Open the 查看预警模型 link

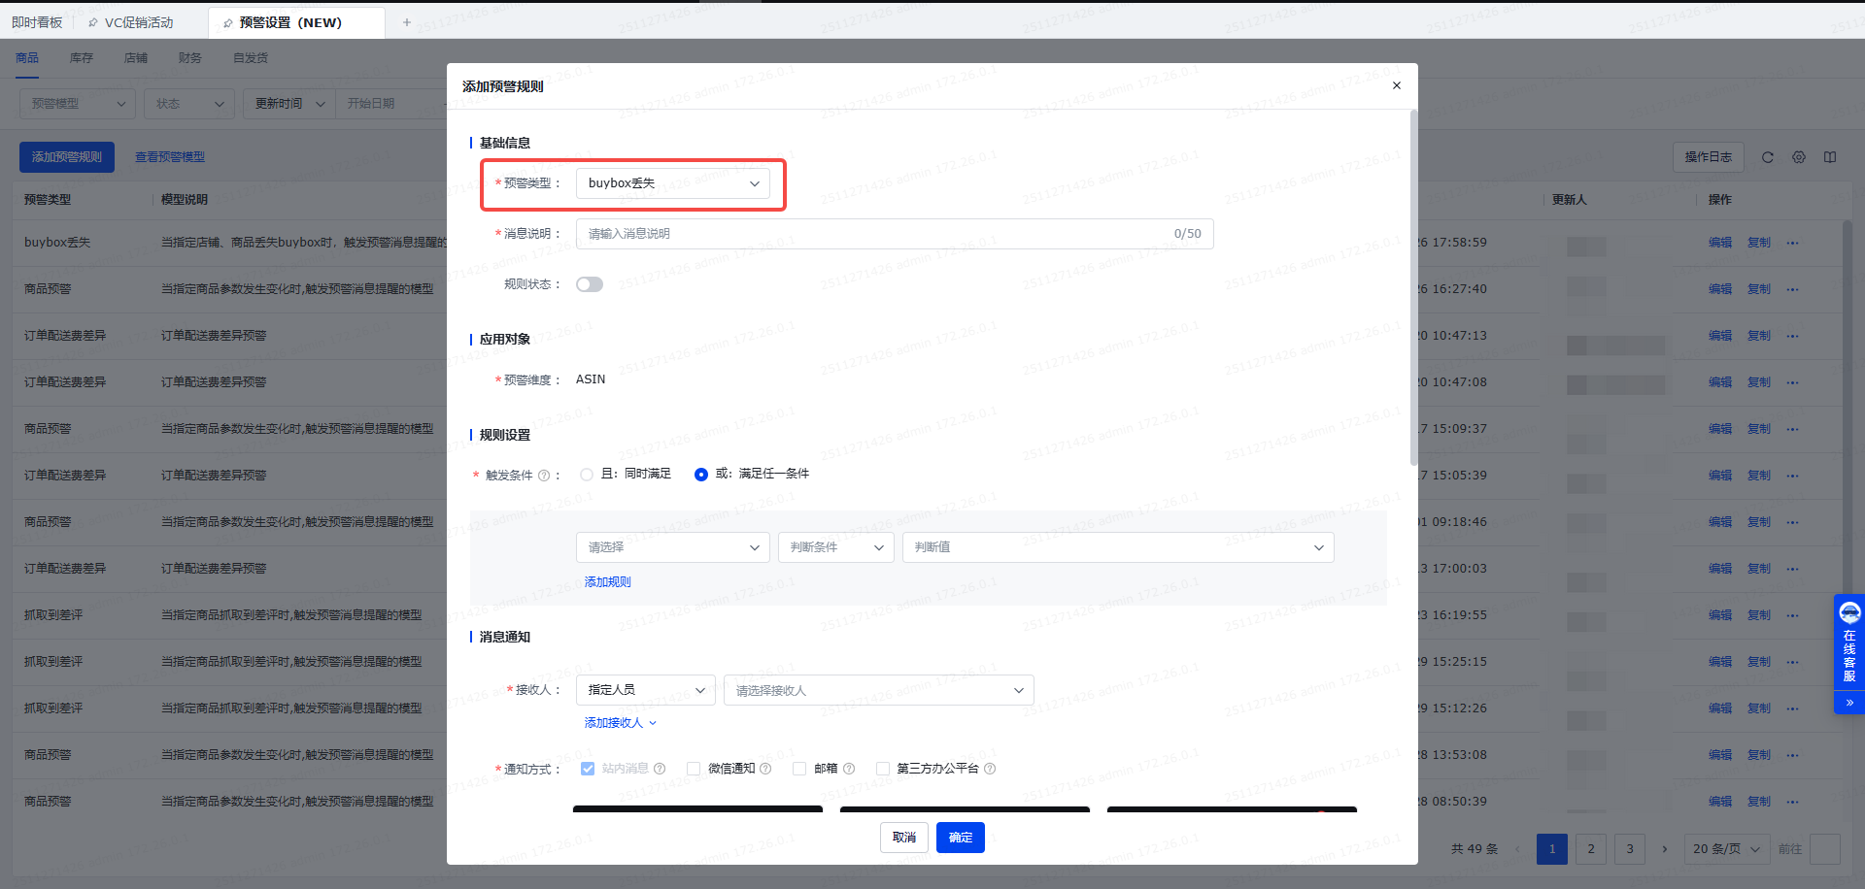170,157
